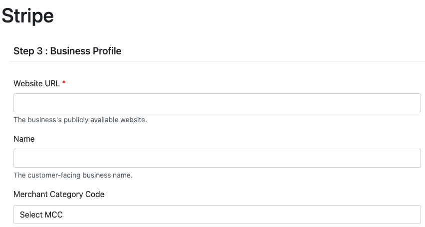Choose a merchant category from Select MCC

(x=217, y=215)
